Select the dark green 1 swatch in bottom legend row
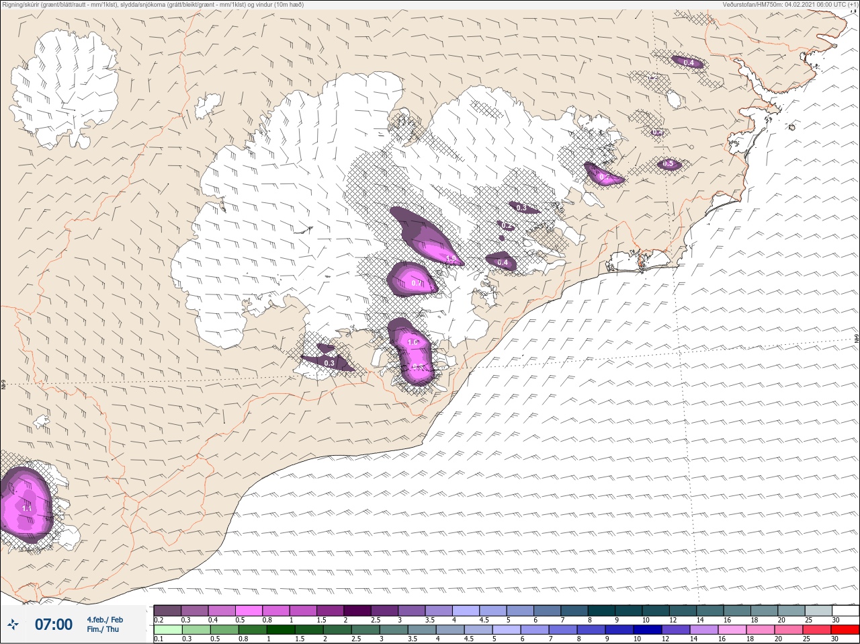 click(281, 629)
